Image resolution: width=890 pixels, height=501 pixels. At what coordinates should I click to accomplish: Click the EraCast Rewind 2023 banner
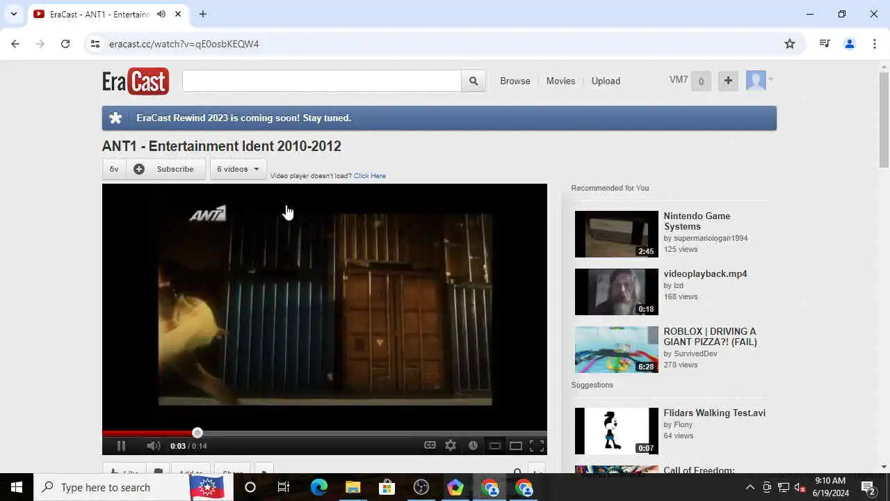439,118
